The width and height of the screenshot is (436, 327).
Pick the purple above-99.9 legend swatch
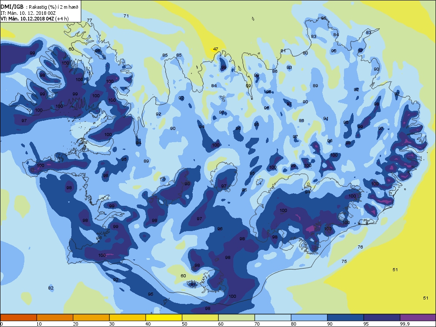418,317
